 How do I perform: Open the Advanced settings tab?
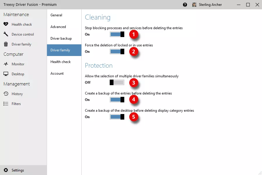64,27
